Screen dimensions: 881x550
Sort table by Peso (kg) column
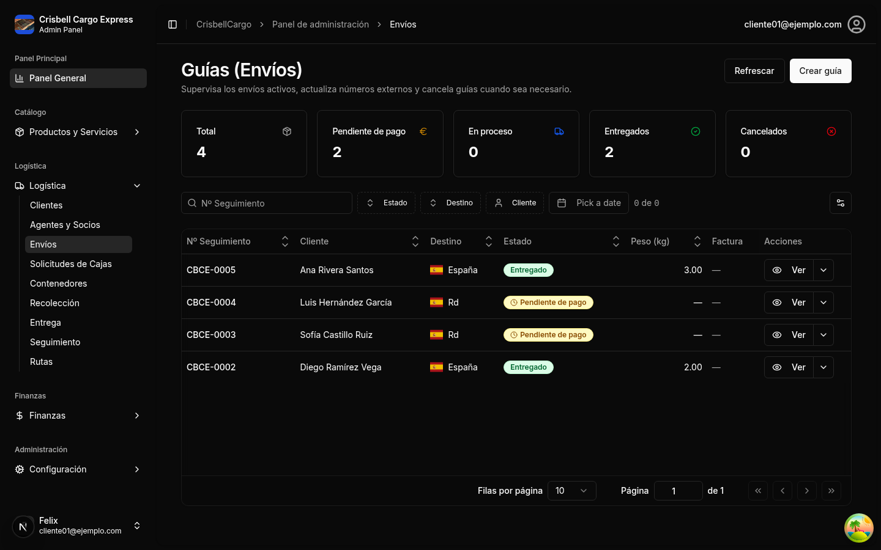click(696, 241)
